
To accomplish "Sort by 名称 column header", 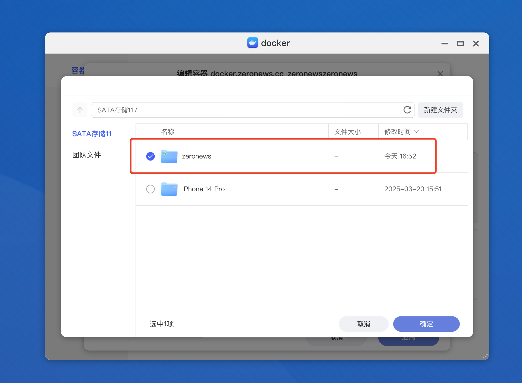I will (168, 132).
